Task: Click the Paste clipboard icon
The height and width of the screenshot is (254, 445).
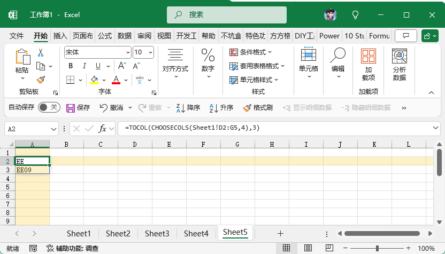Action: pyautogui.click(x=22, y=57)
